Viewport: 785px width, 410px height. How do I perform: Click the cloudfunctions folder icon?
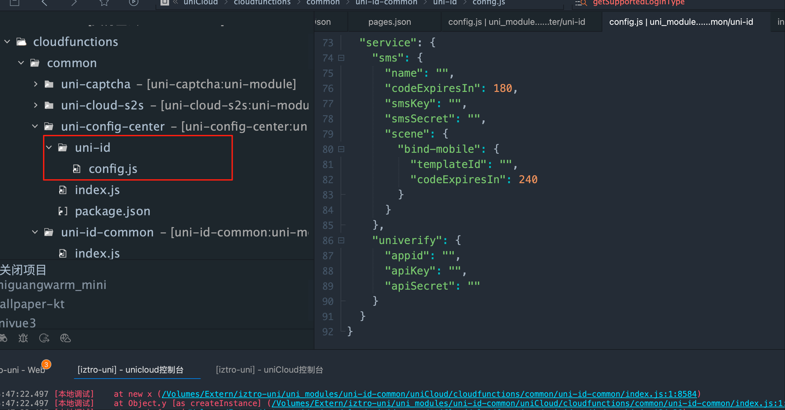click(x=22, y=42)
